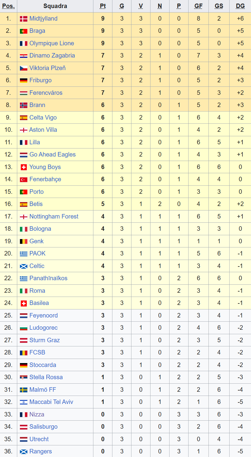Viewport: 251px width, 457px height.
Task: Click the Swedish flag beside Malmö FF
Action: (x=23, y=390)
